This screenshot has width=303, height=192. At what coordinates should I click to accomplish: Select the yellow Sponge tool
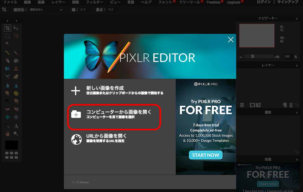[x=16, y=93]
